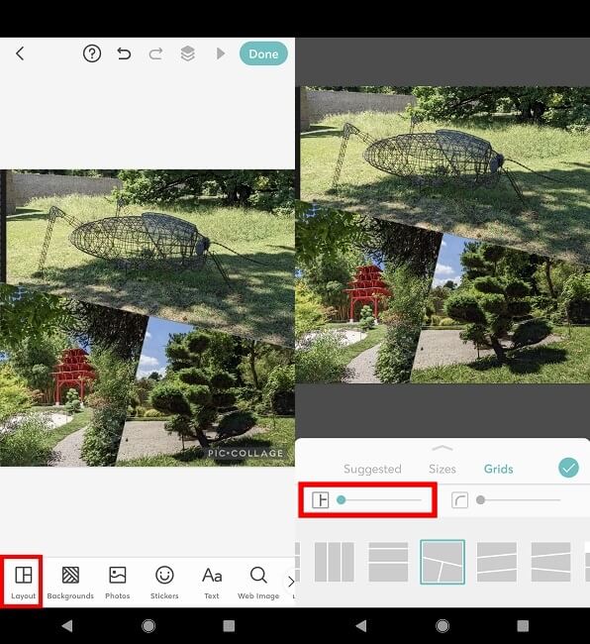Show more tools with right chevron
This screenshot has width=590, height=644.
point(290,582)
